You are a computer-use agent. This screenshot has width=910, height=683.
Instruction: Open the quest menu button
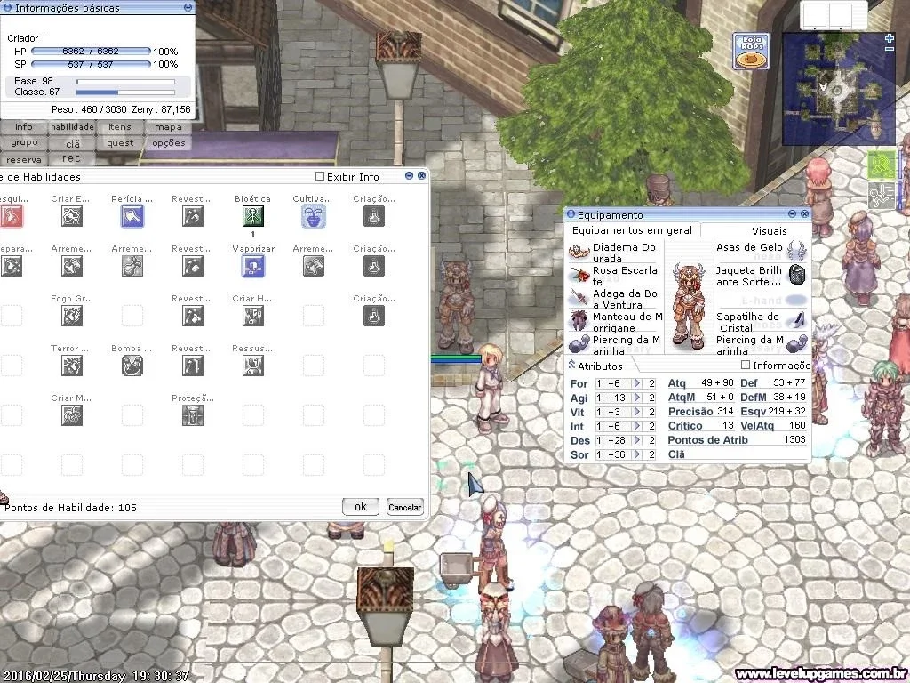click(x=120, y=143)
